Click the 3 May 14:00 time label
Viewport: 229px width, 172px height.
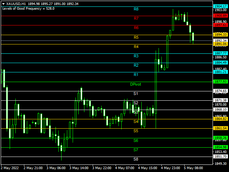click(79, 168)
